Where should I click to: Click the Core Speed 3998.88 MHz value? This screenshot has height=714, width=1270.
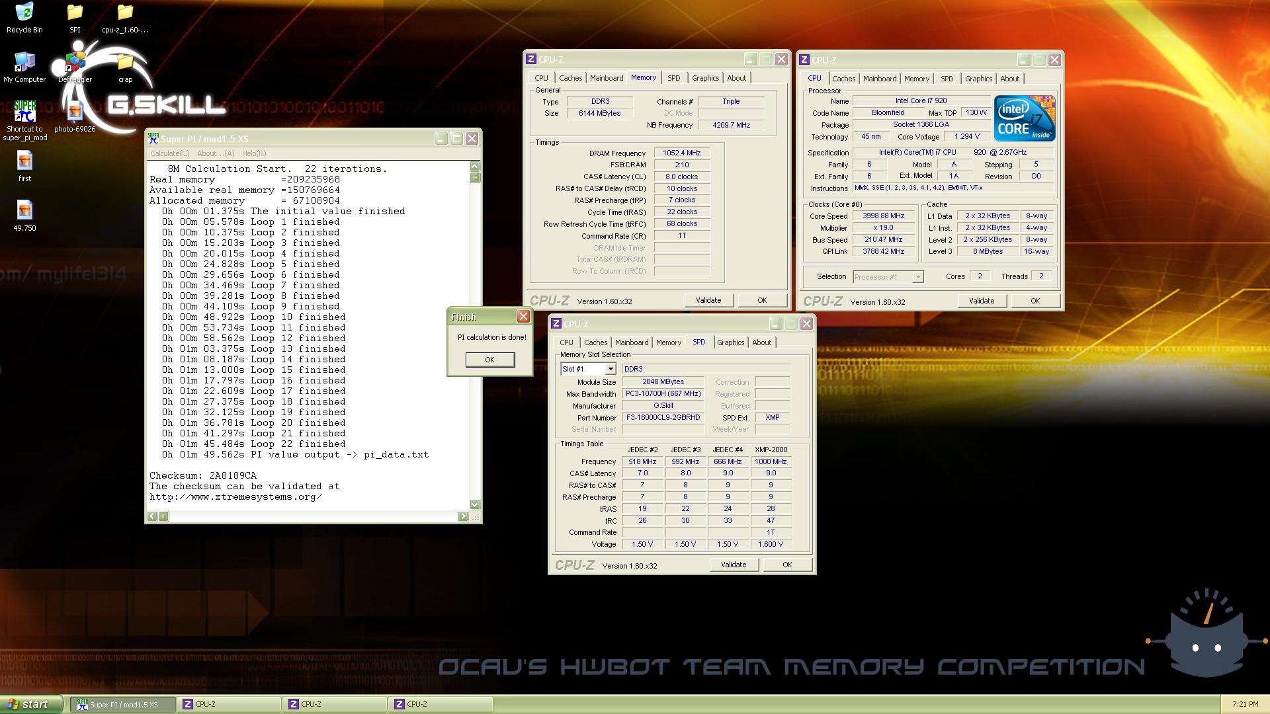point(883,216)
